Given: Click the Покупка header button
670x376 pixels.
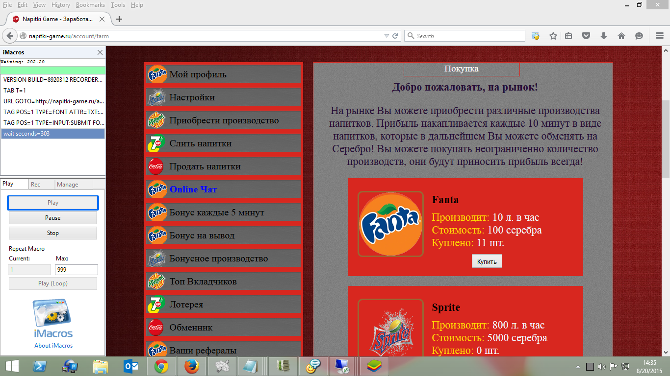Looking at the screenshot, I should tap(462, 69).
